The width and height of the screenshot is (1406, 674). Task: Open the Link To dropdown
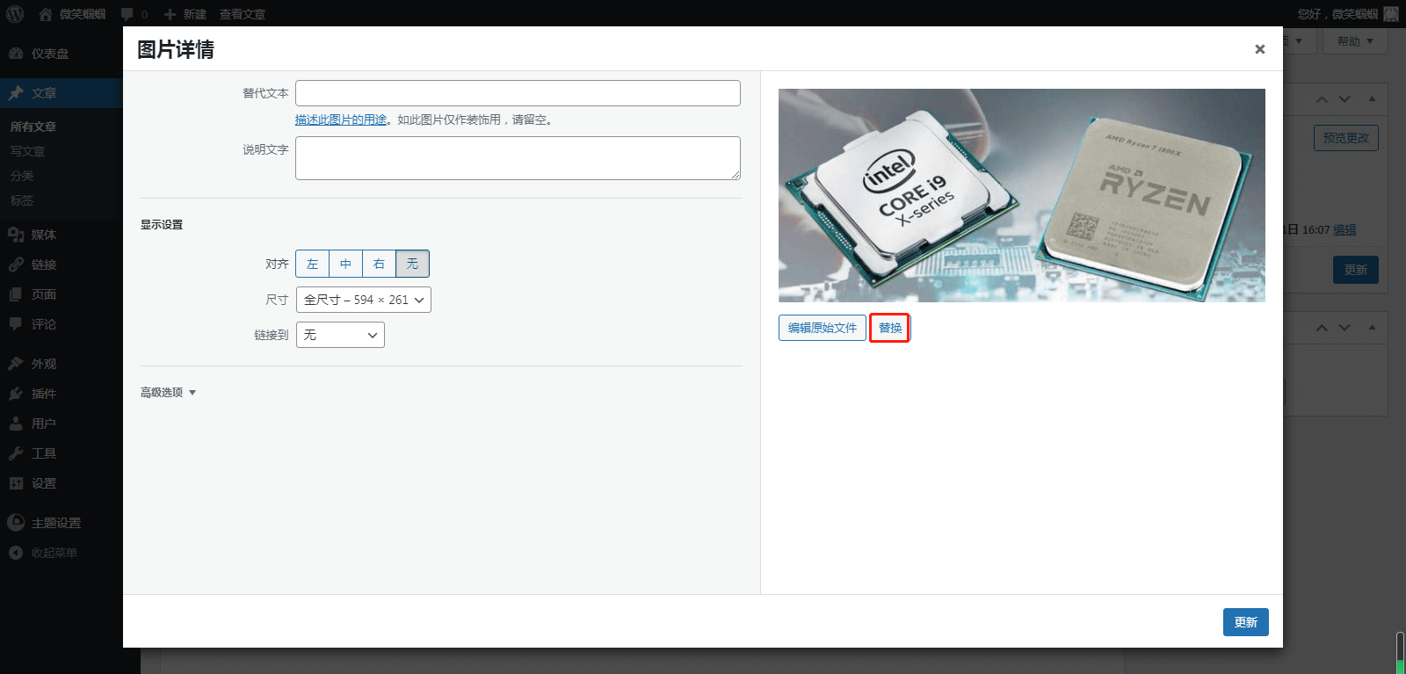click(x=340, y=335)
